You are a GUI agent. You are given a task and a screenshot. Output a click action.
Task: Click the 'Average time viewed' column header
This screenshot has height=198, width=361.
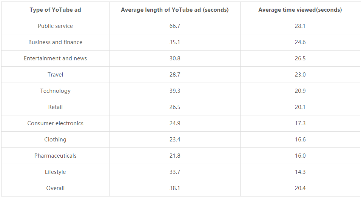point(300,10)
